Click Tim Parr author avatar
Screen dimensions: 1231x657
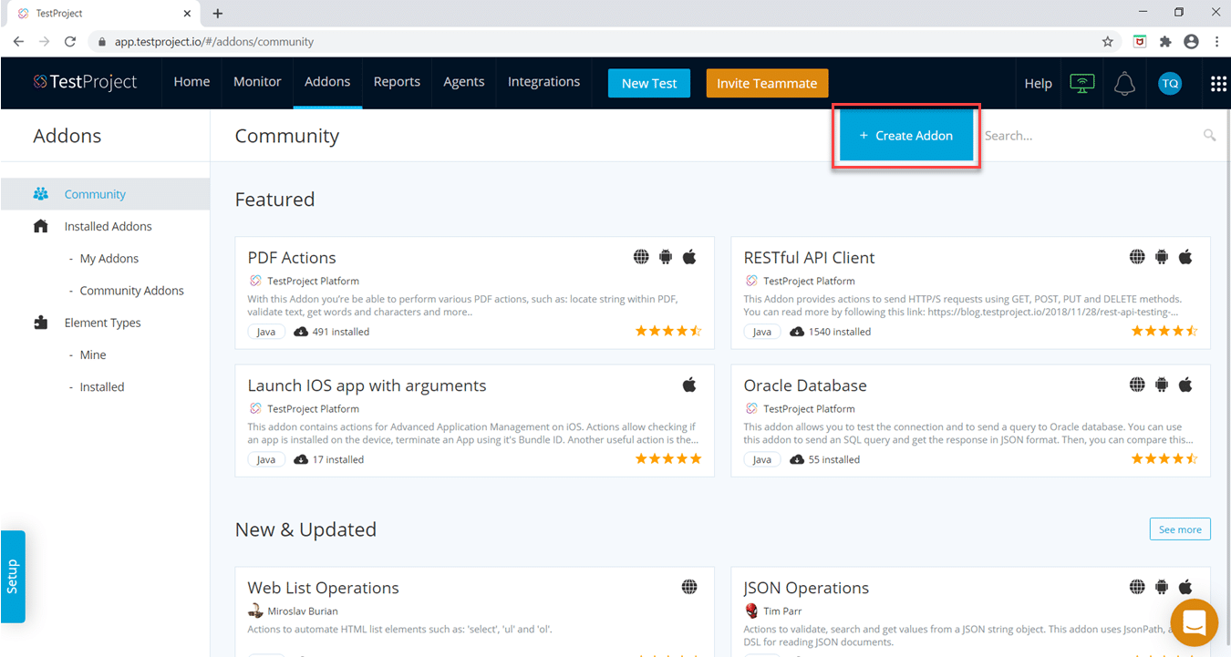point(751,611)
